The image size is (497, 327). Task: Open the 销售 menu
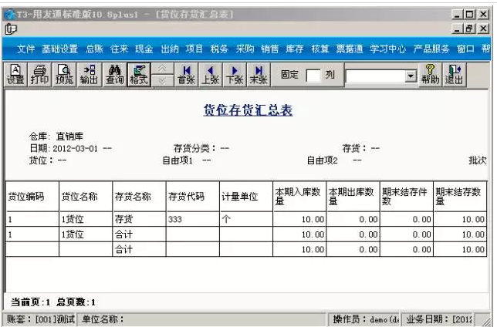(x=270, y=49)
